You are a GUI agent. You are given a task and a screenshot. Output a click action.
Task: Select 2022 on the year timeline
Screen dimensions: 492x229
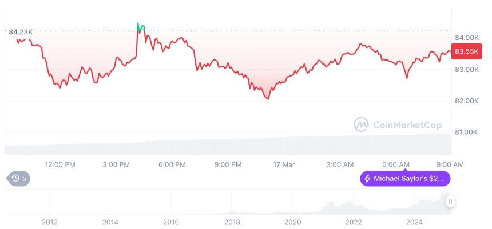click(354, 222)
